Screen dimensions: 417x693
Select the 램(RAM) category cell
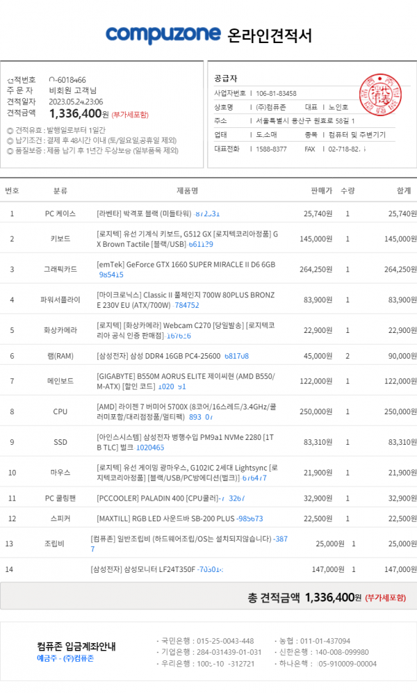tap(60, 356)
